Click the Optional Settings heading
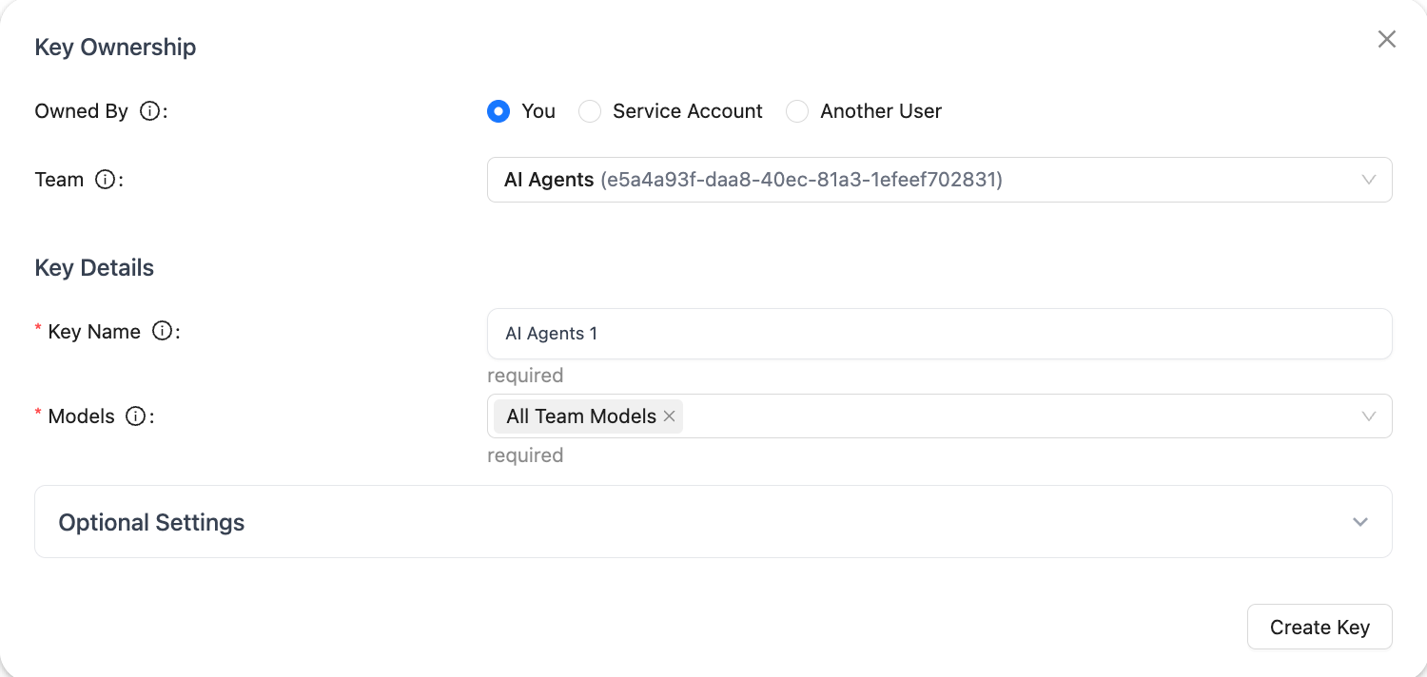This screenshot has height=677, width=1427. [152, 522]
